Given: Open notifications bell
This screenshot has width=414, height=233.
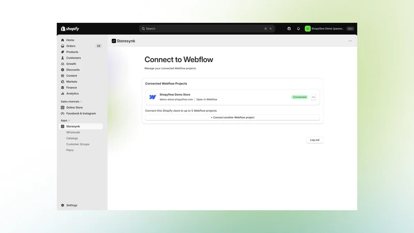Looking at the screenshot, I should pos(299,28).
